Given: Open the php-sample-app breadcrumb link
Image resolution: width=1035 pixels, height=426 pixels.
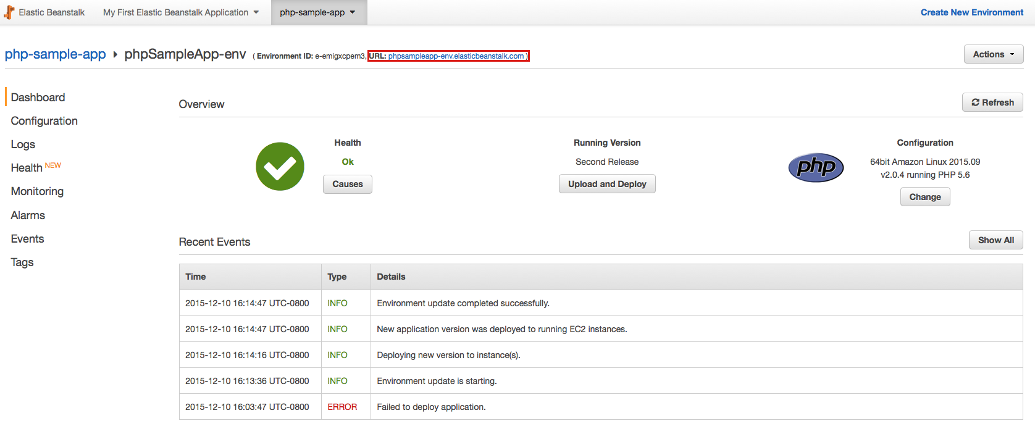Looking at the screenshot, I should click(x=56, y=54).
